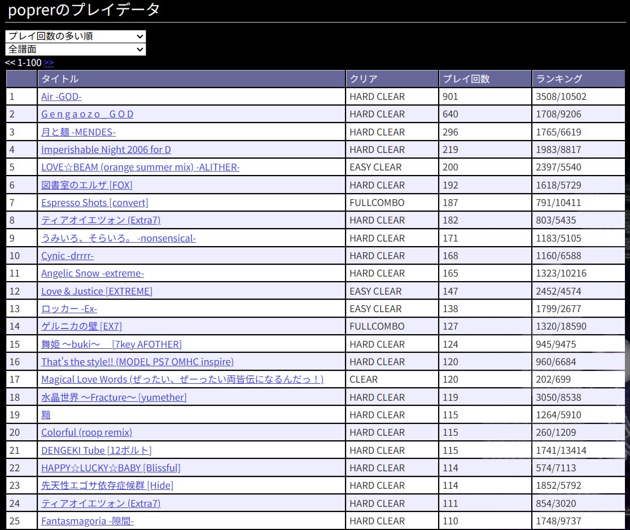Click the タイトル column header
The image size is (630, 530).
(x=191, y=79)
